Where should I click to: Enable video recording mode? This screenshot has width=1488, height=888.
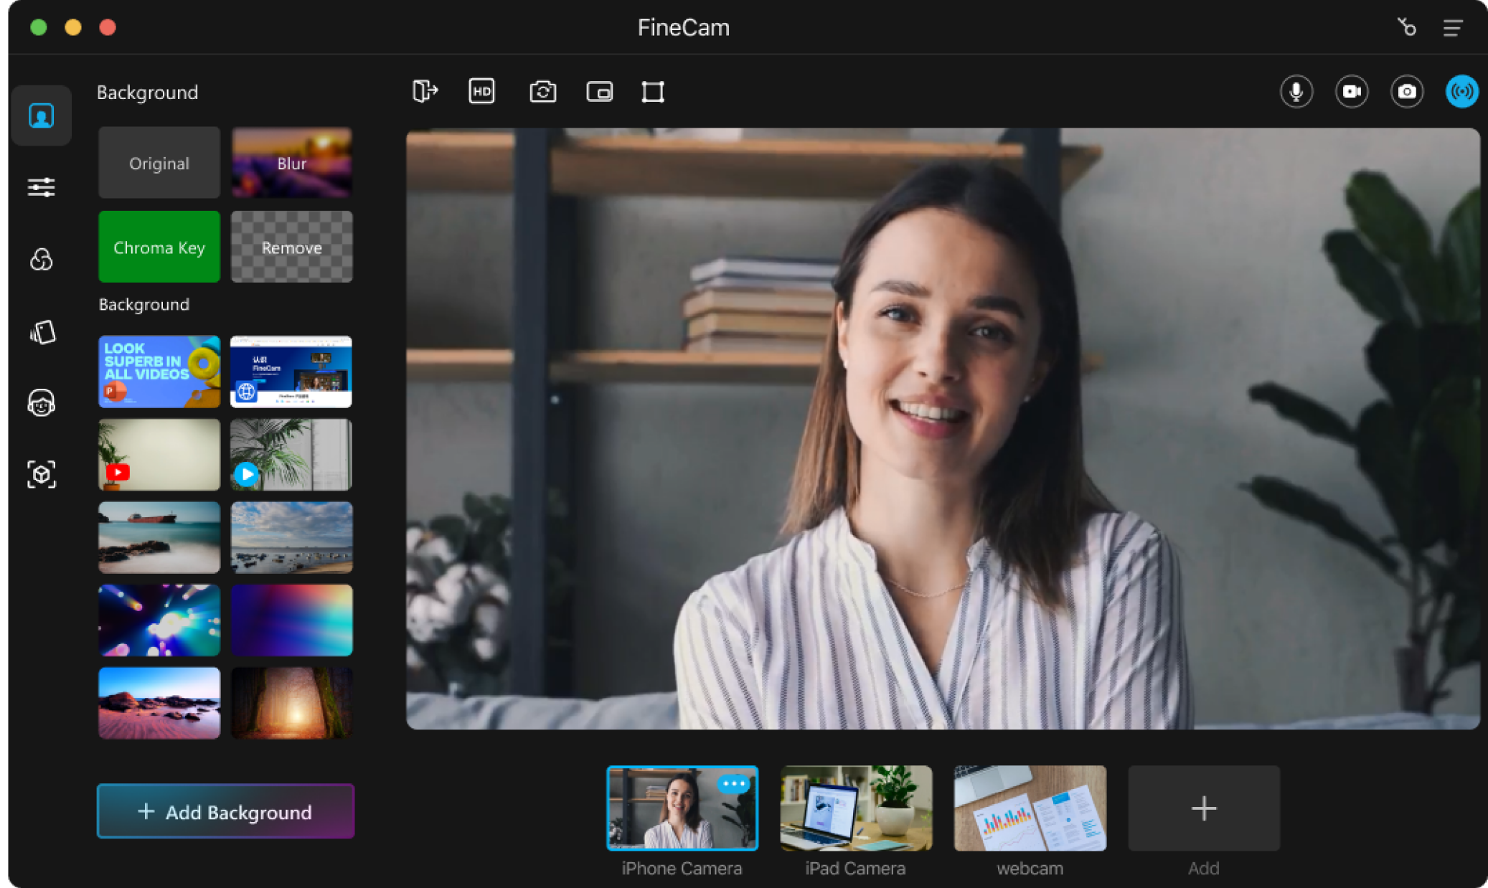click(x=1352, y=92)
